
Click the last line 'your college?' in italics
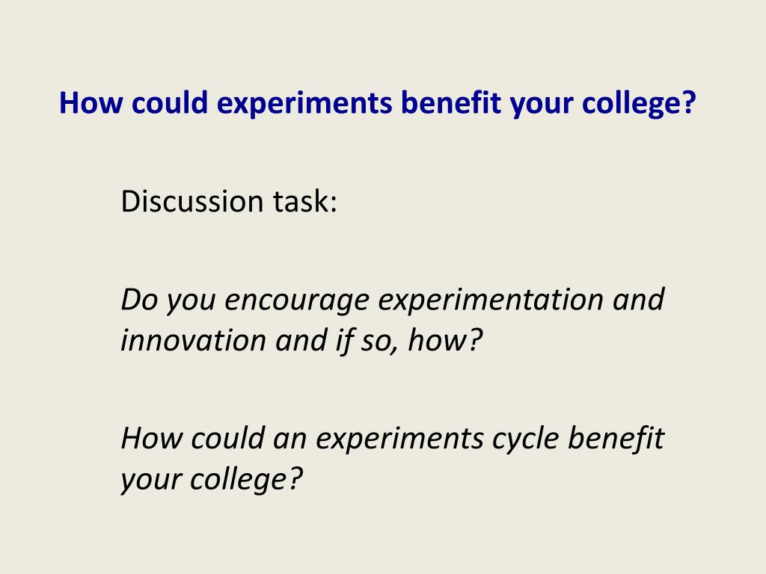coord(212,479)
